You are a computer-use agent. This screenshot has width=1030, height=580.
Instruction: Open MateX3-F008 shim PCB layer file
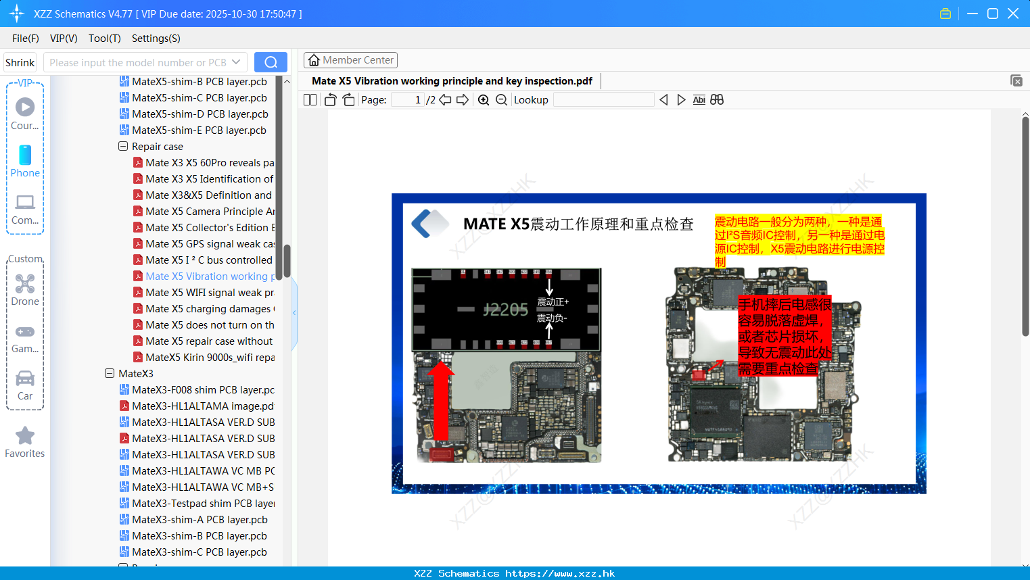(x=197, y=389)
